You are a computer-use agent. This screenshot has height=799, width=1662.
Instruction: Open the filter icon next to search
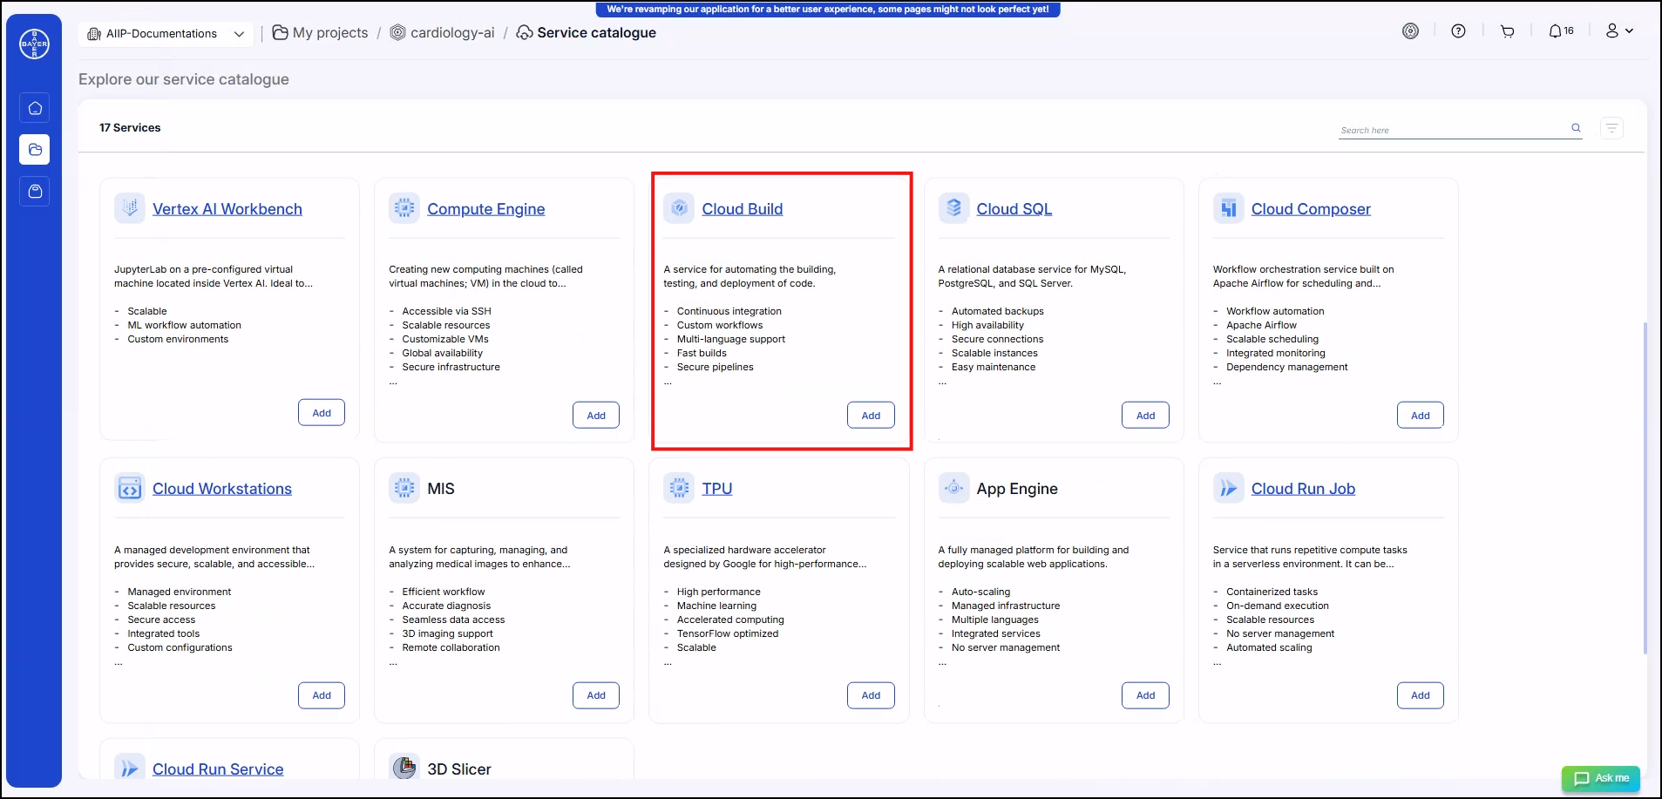pyautogui.click(x=1611, y=128)
